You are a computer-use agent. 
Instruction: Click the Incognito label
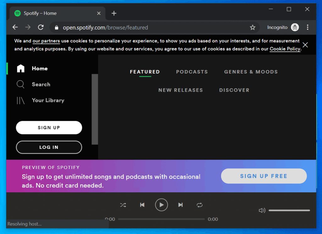[277, 27]
